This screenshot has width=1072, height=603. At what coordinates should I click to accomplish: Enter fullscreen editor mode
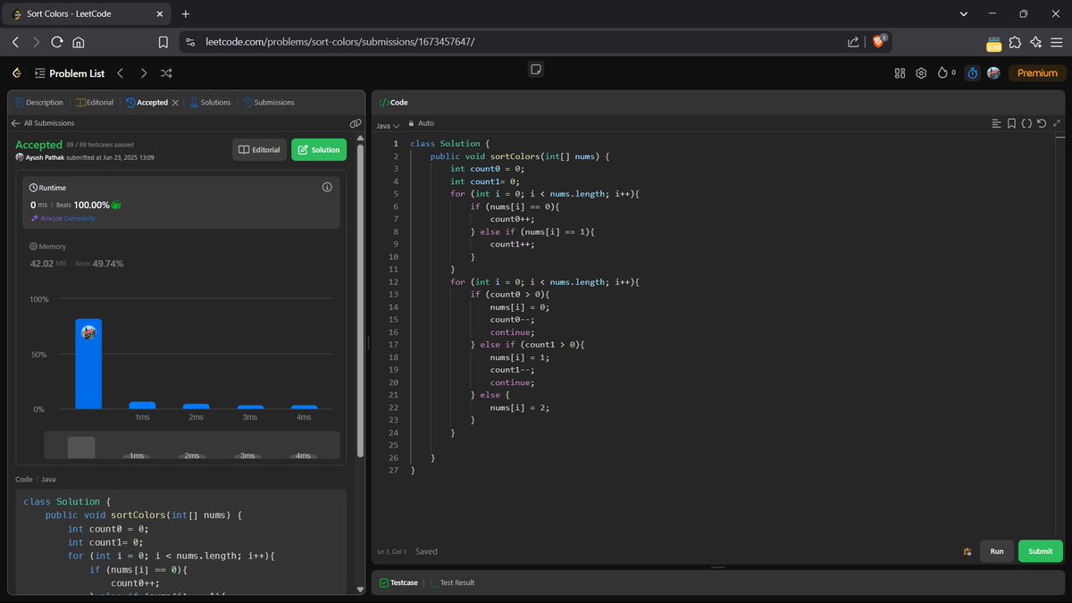pyautogui.click(x=1058, y=123)
